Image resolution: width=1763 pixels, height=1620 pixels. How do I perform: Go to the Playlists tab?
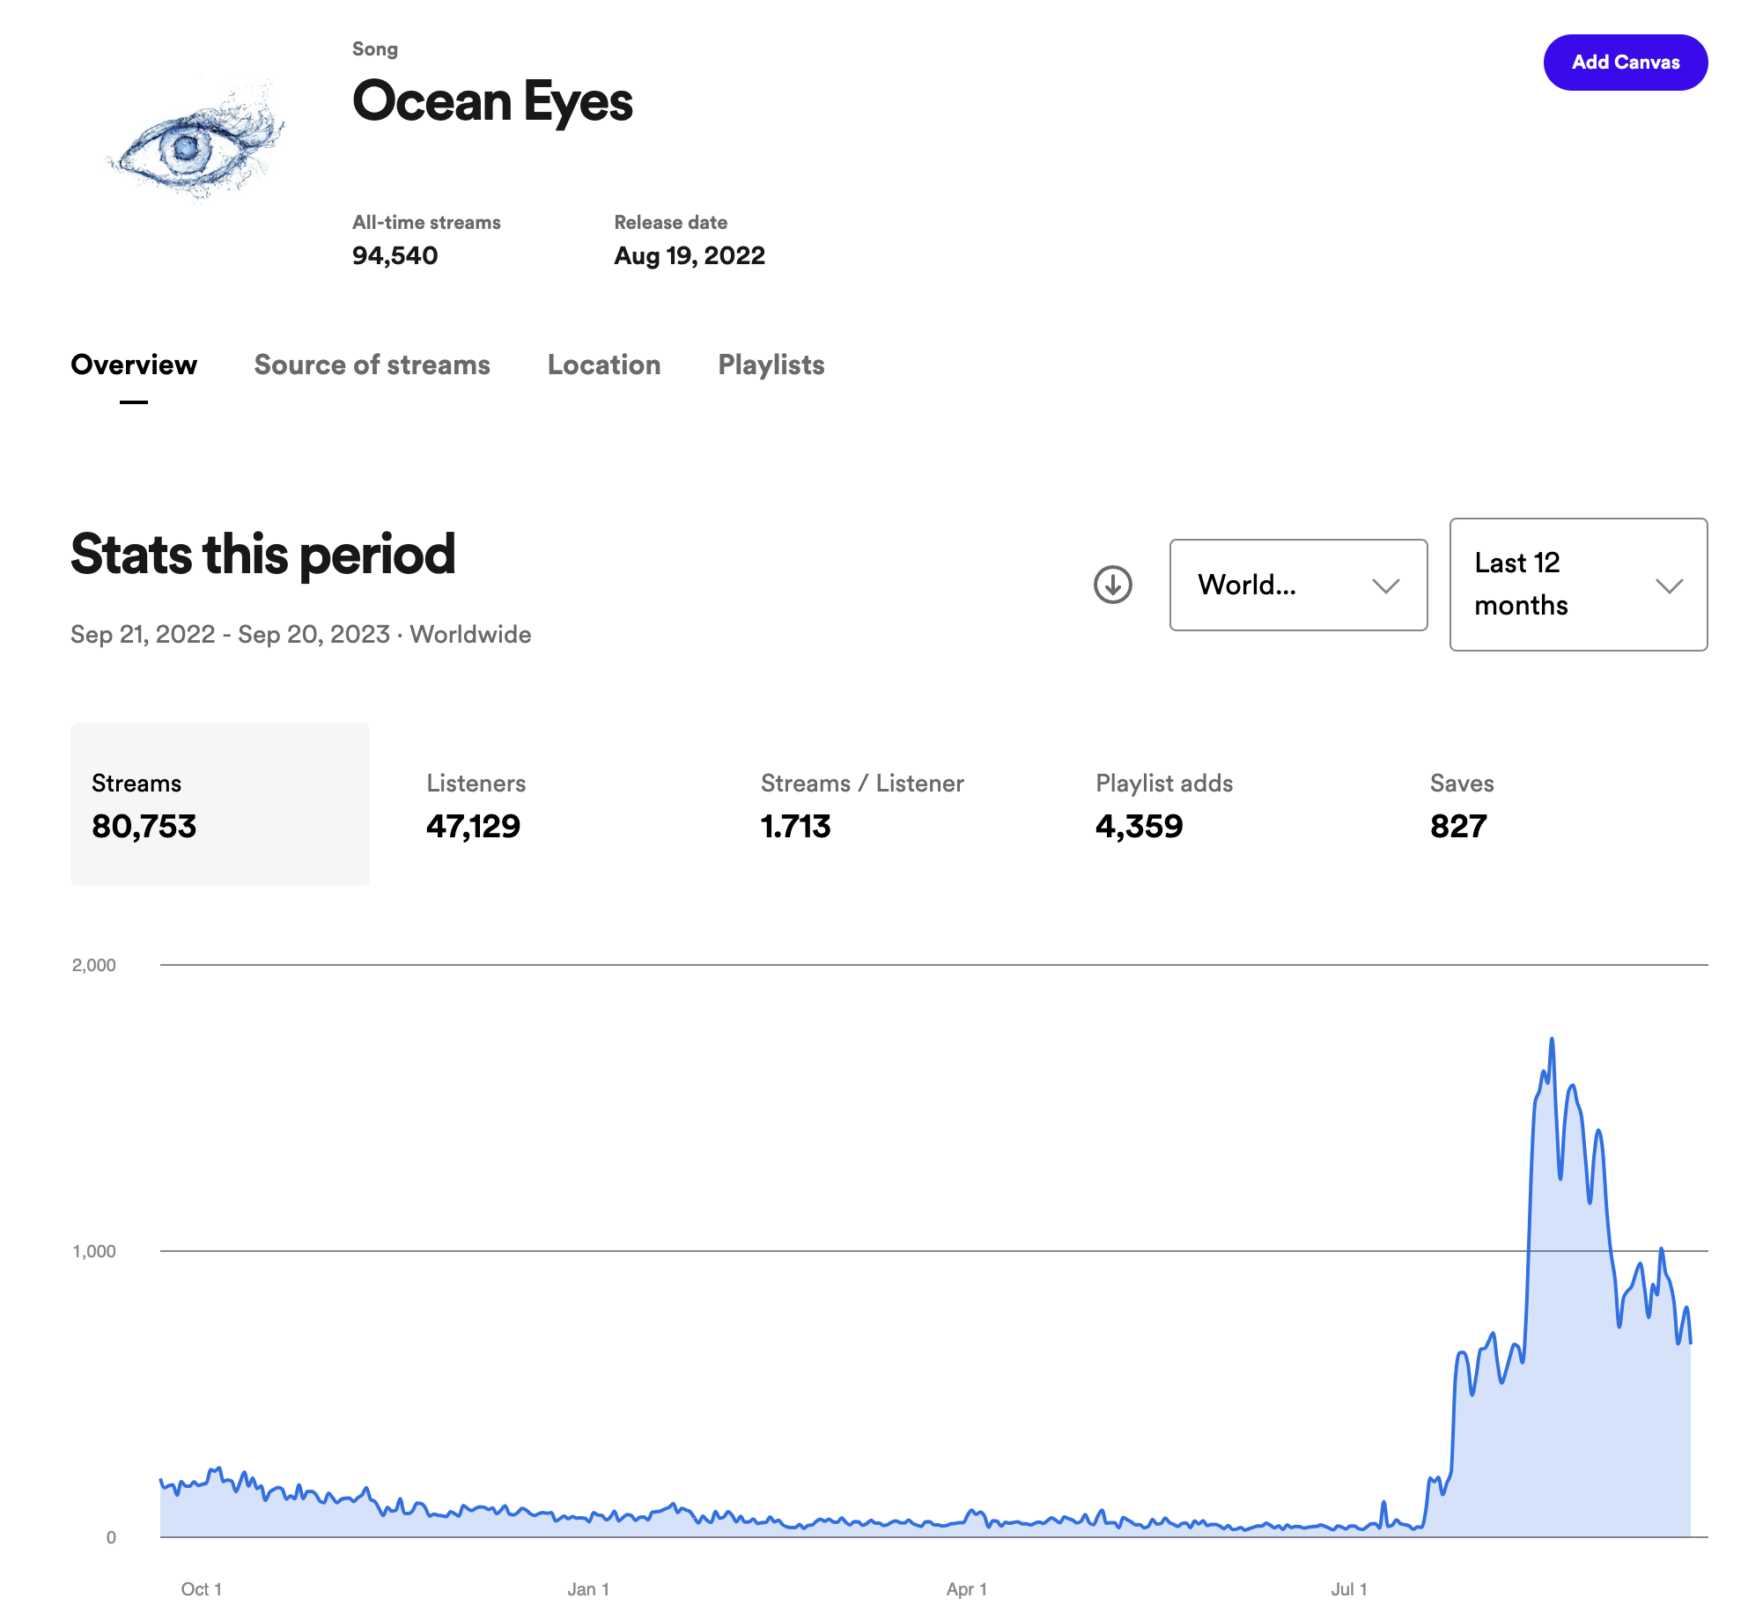(771, 364)
